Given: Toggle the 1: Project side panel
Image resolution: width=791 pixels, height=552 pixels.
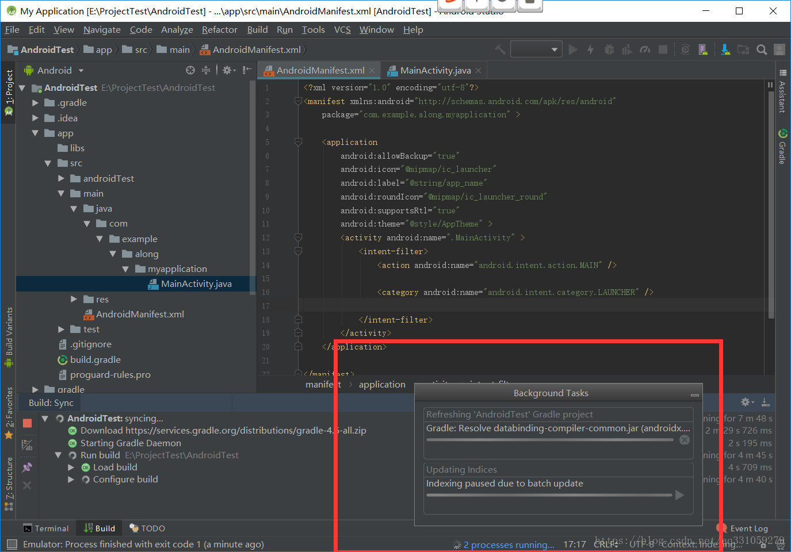Looking at the screenshot, I should coord(9,92).
